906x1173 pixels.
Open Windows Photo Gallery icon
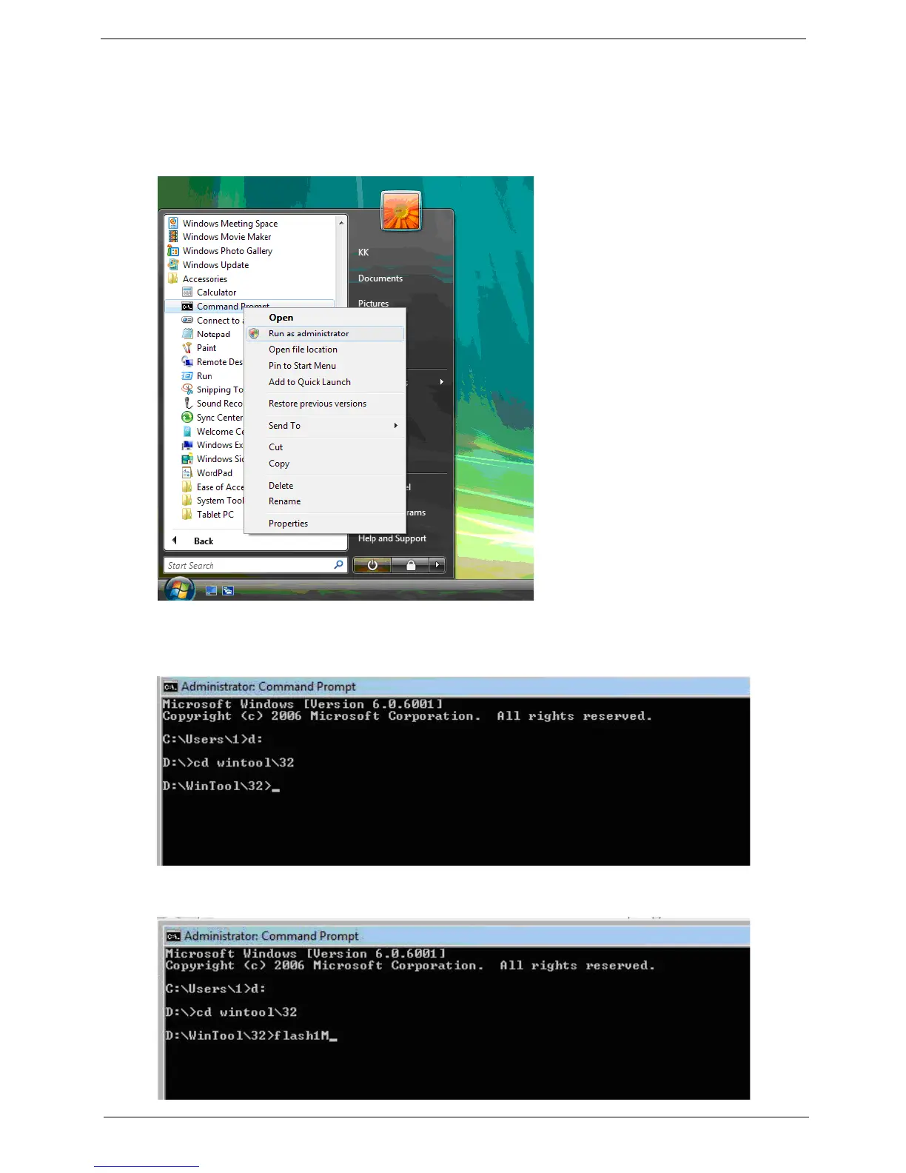tap(173, 251)
